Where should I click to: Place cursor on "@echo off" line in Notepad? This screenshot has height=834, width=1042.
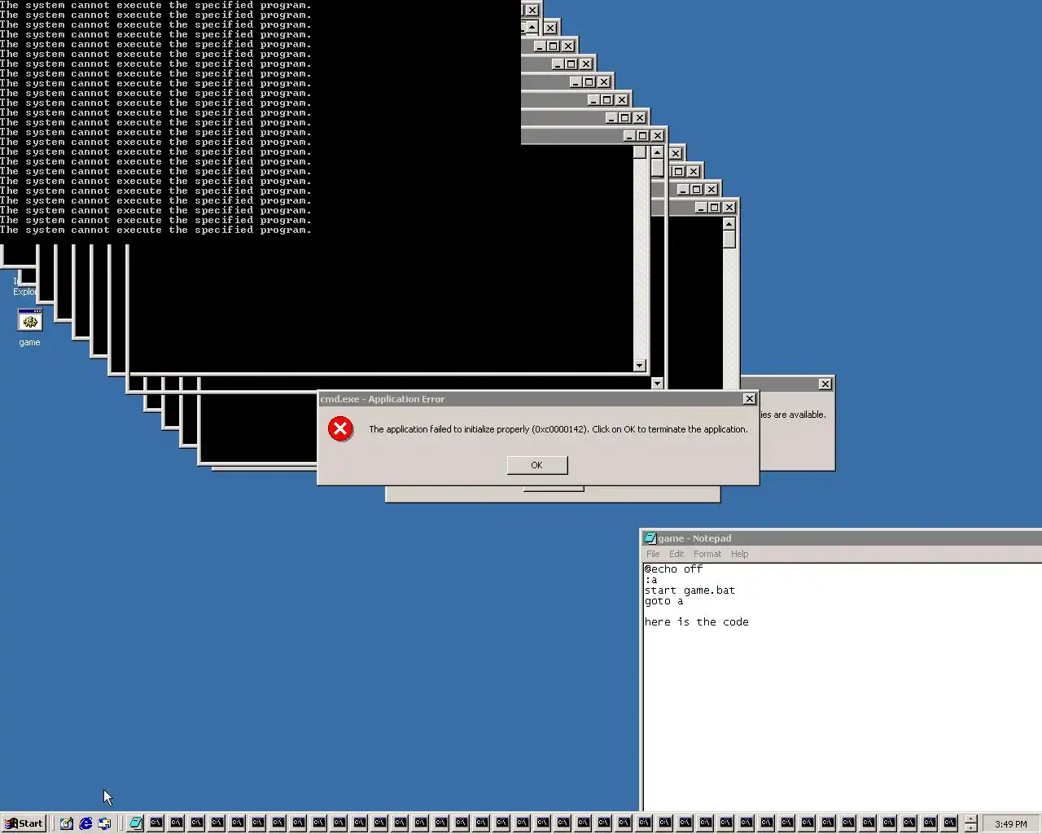coord(673,569)
